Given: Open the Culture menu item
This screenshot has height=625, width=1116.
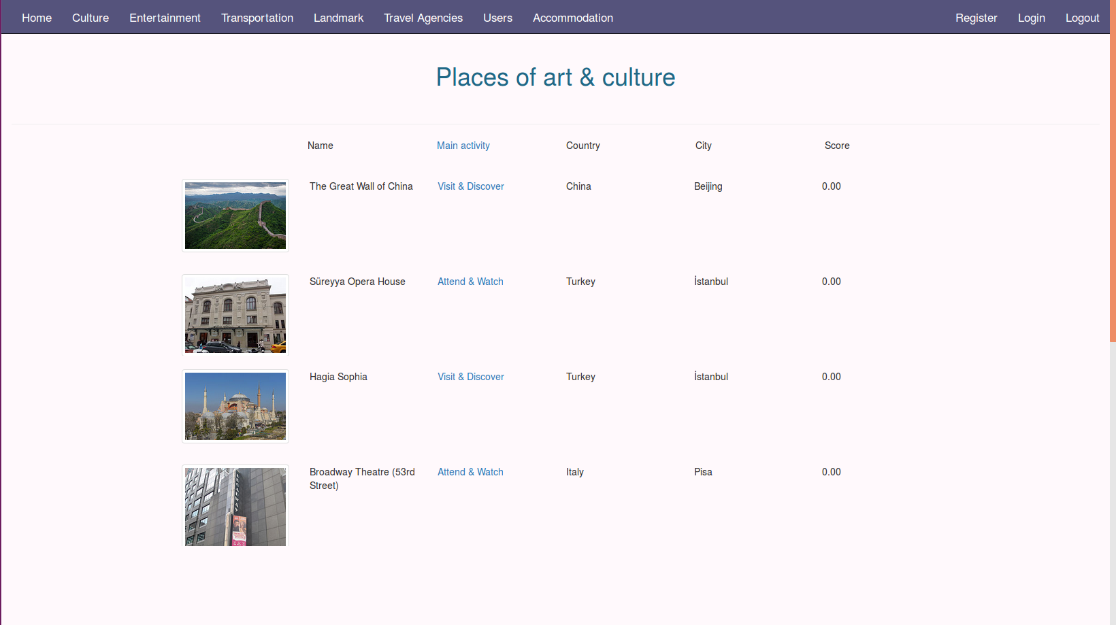Looking at the screenshot, I should point(91,18).
